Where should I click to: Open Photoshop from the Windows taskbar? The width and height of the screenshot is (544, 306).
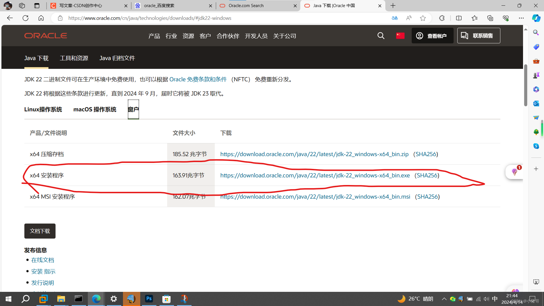(149, 299)
